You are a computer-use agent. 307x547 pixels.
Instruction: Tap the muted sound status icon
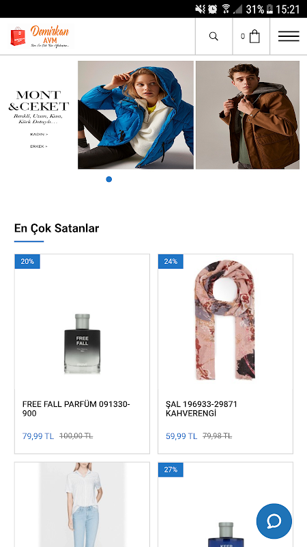coord(200,9)
